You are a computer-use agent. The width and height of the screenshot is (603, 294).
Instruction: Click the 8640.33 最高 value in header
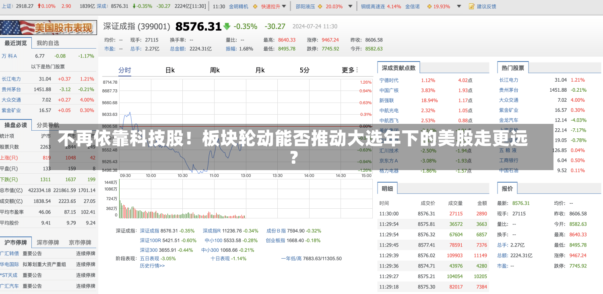tap(287, 40)
